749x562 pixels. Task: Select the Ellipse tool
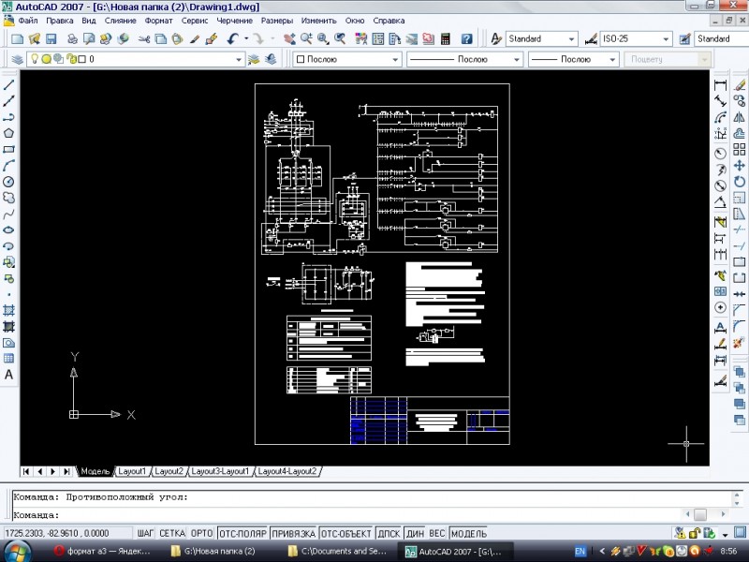pyautogui.click(x=8, y=229)
